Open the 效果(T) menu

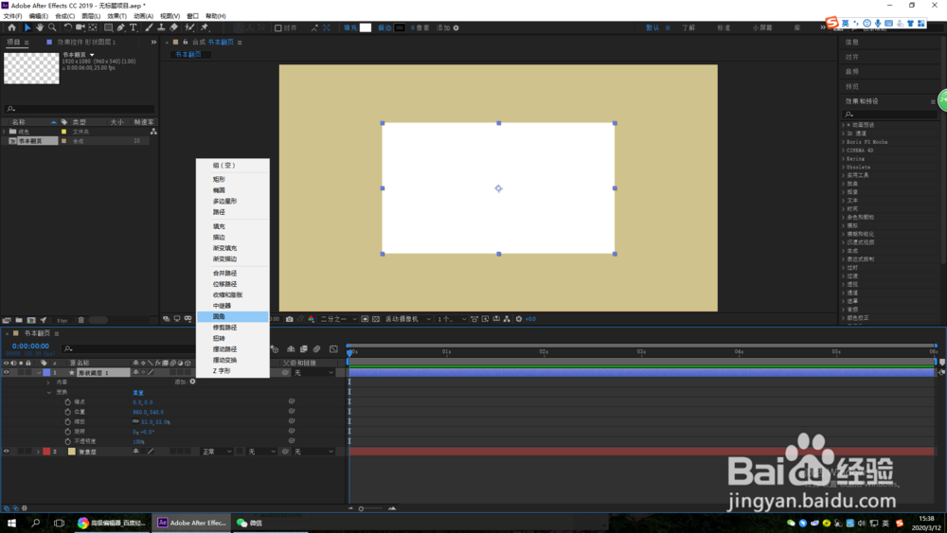[x=116, y=16]
